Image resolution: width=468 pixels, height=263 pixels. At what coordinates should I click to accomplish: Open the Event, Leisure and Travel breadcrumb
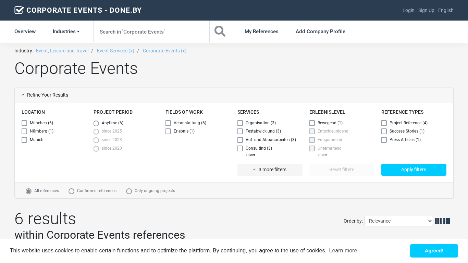(62, 51)
